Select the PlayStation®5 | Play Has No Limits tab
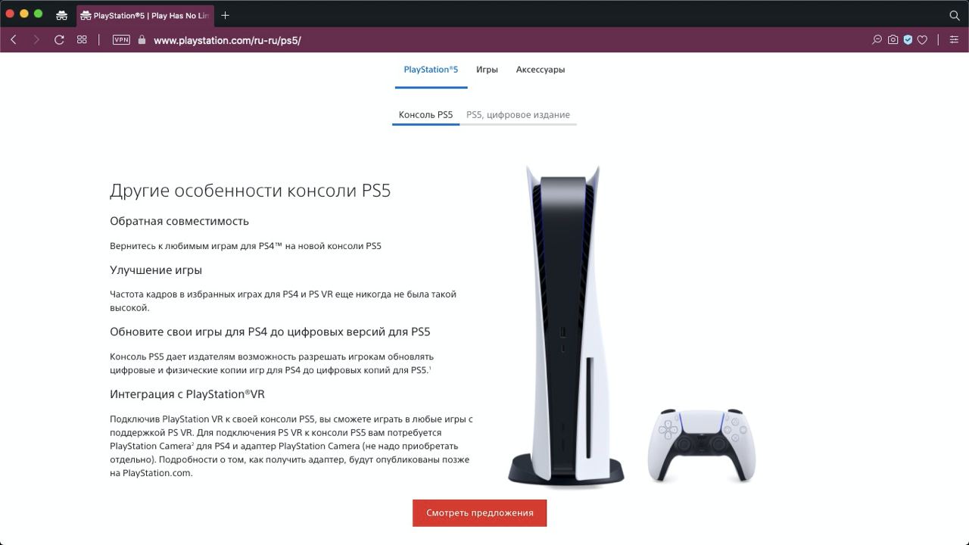 pos(145,15)
